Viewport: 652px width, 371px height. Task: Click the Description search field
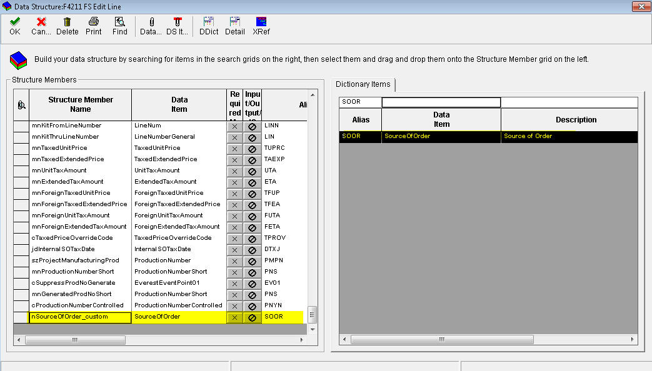(569, 102)
